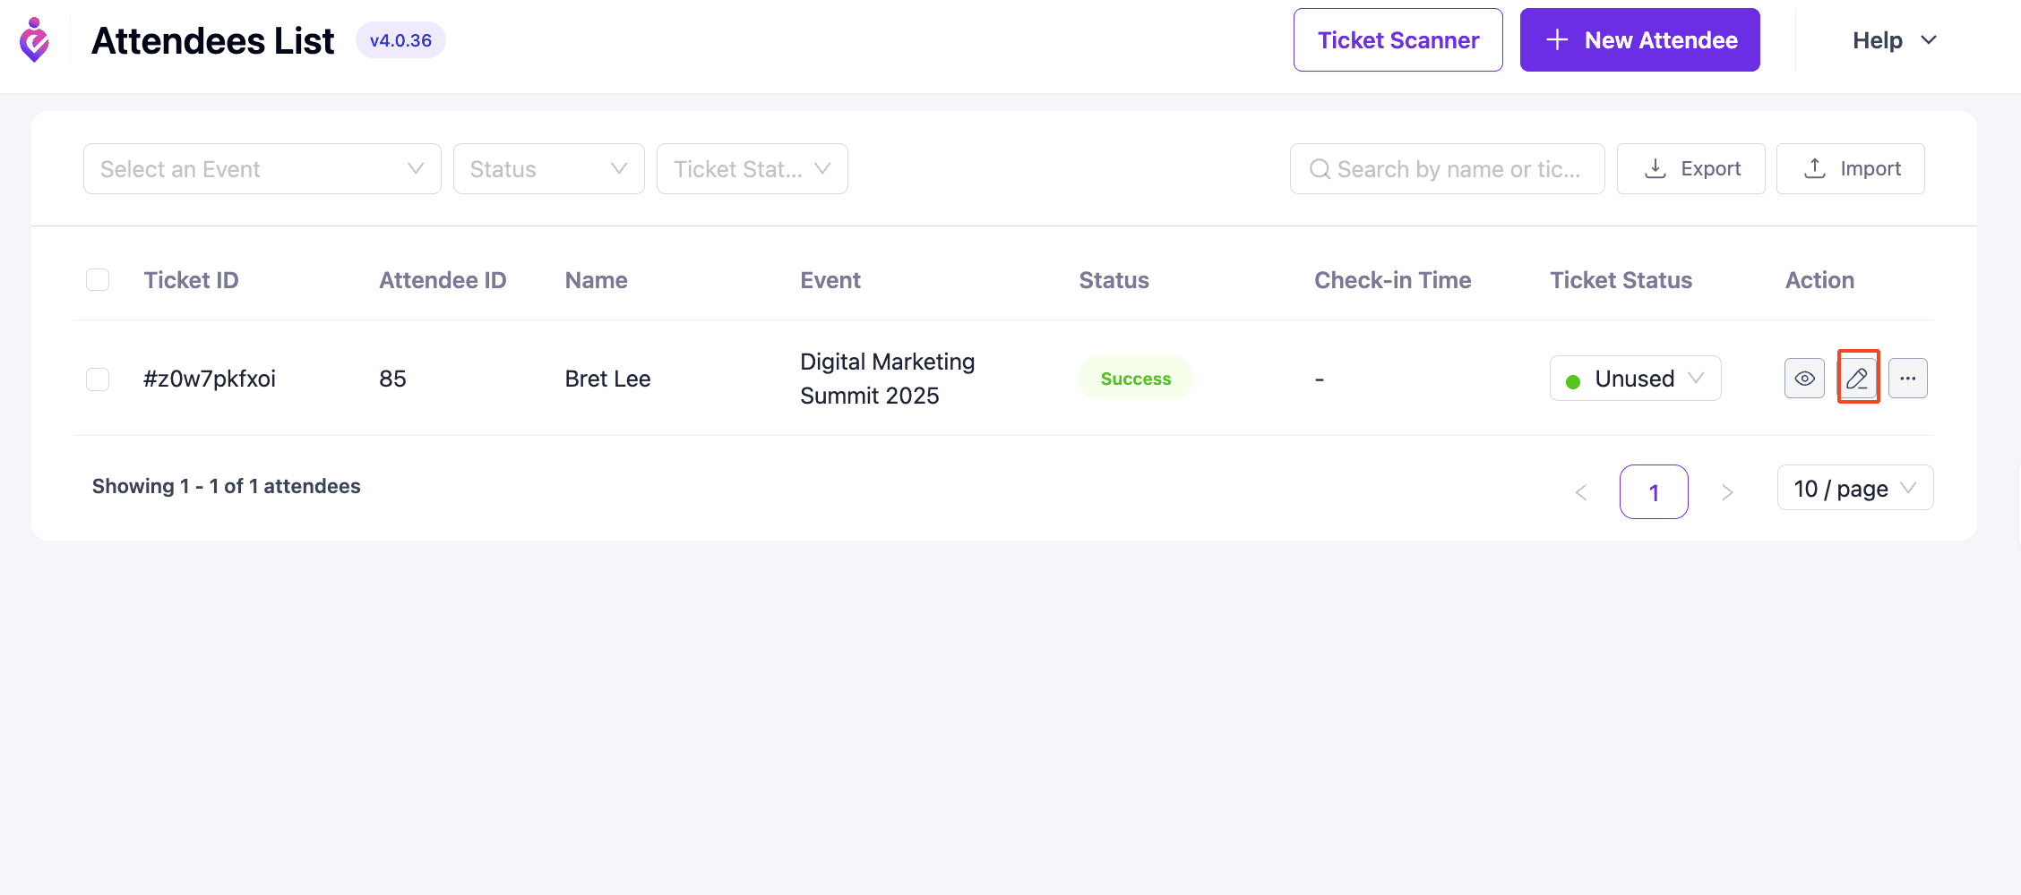Viewport: 2021px width, 895px height.
Task: Click the name Bret Lee
Action: pos(607,379)
